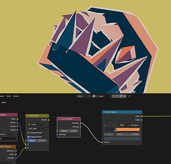Image resolution: width=171 pixels, height=164 pixels.
Task: Click the Fresnel output socket
Action: click(80, 123)
